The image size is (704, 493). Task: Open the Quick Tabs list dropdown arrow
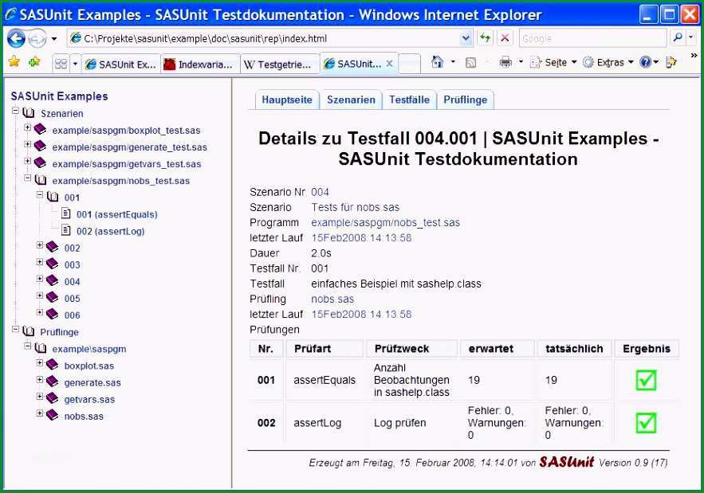tap(75, 64)
